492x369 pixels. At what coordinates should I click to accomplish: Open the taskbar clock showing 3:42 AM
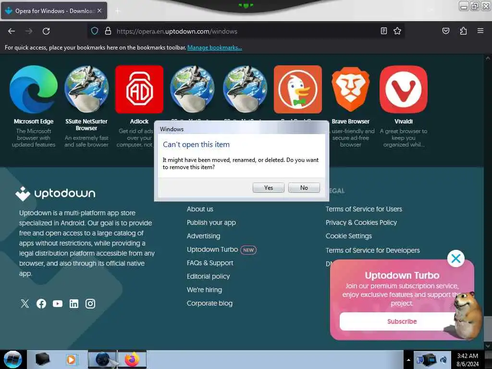[467, 360]
